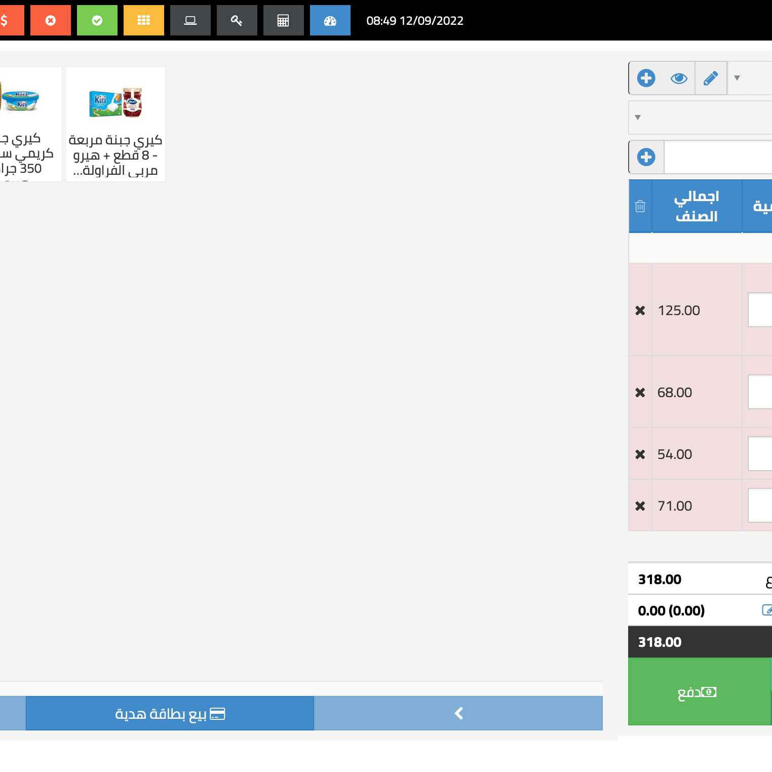The width and height of the screenshot is (772, 772).
Task: Click plus icon beside product search field
Action: tap(646, 157)
